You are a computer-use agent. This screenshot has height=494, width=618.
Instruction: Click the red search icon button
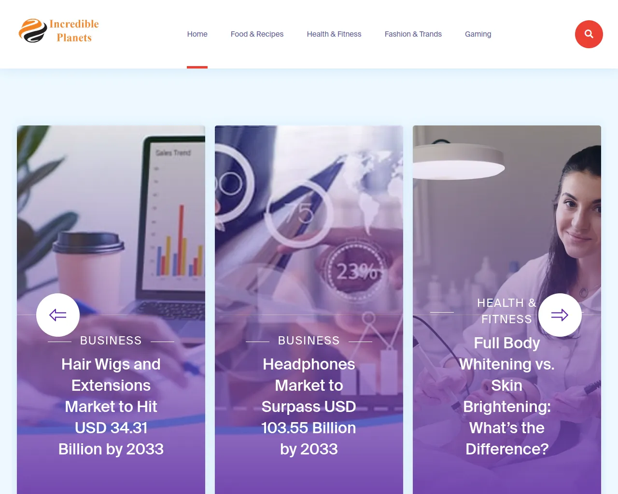click(x=589, y=34)
